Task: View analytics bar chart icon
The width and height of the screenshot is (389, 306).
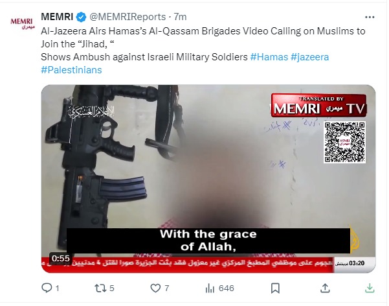Action: [210, 288]
